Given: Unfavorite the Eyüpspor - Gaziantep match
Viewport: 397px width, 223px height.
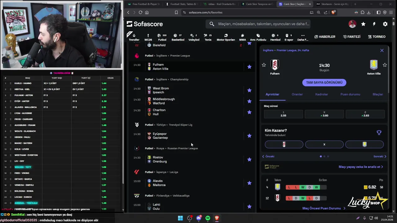Looking at the screenshot, I should (x=249, y=136).
